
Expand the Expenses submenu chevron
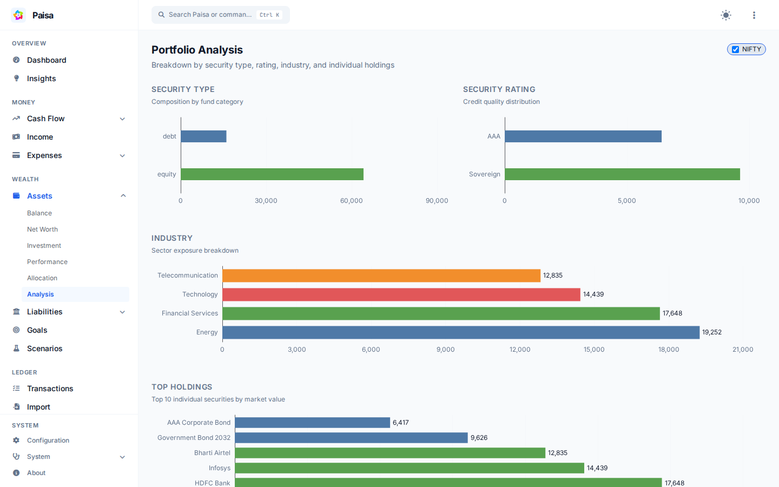point(122,156)
